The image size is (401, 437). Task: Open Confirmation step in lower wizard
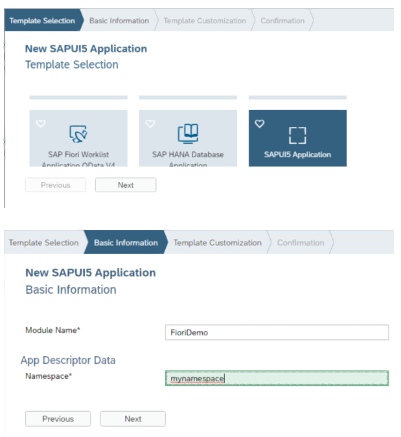pyautogui.click(x=301, y=243)
